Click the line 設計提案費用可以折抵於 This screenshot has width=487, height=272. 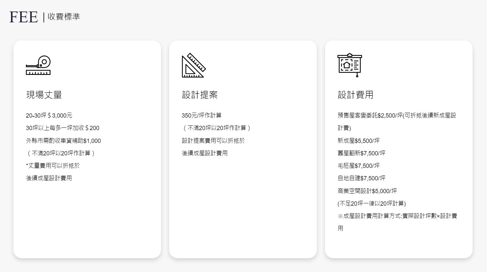point(213,141)
